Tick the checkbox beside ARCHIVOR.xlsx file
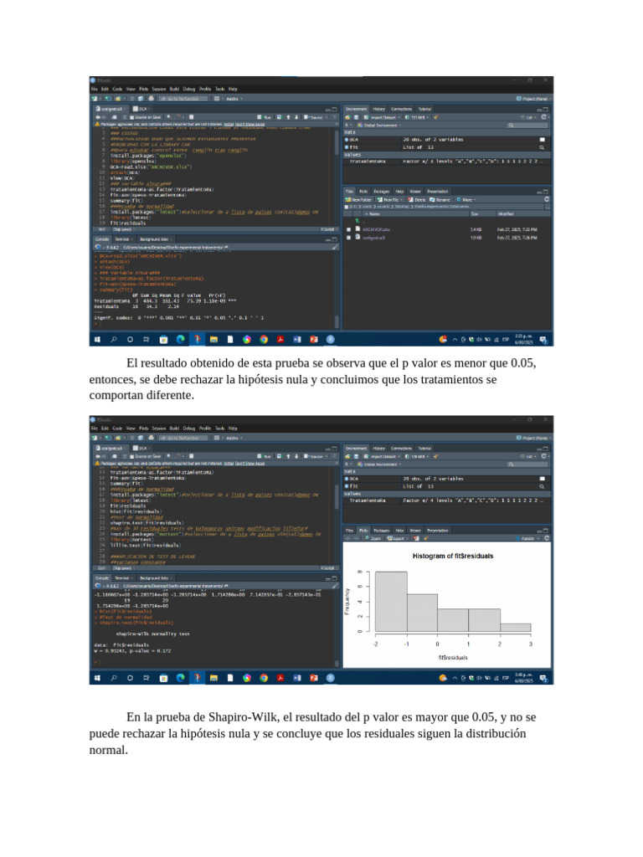Screen dimensions: 643x857 tap(349, 229)
